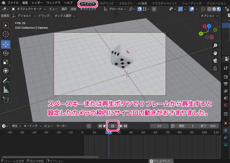Select the Rotate tool
Screen dimensions: 230x163
tap(6, 53)
